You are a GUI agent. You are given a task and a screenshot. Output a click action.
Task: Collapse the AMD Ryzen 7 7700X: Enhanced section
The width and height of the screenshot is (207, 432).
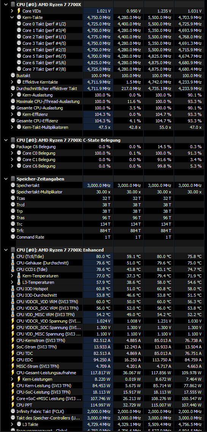pos(6,250)
